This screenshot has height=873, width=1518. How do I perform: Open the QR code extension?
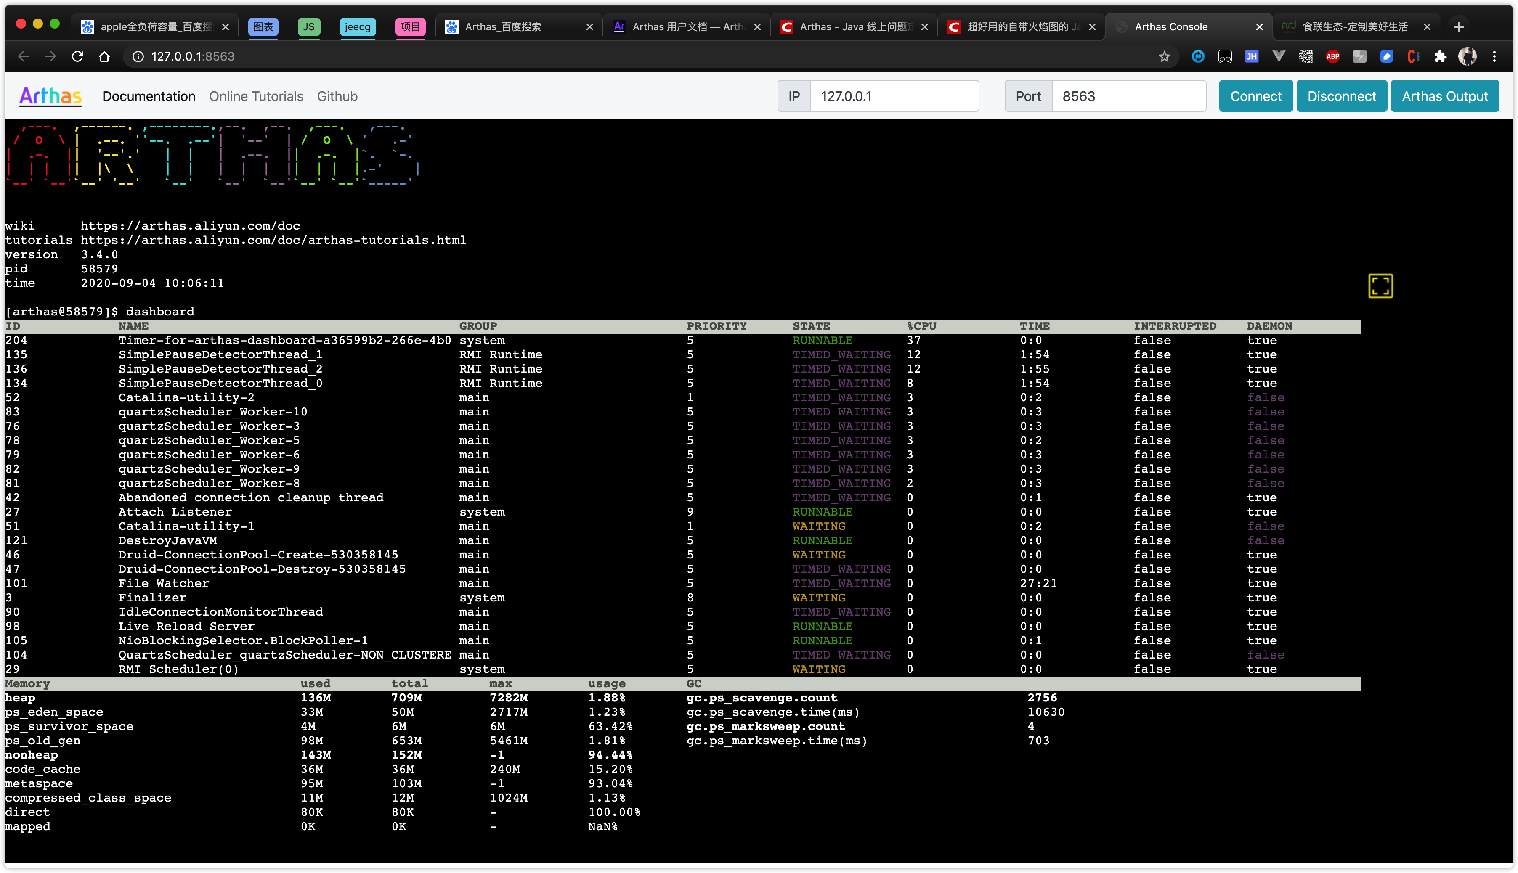[1306, 56]
